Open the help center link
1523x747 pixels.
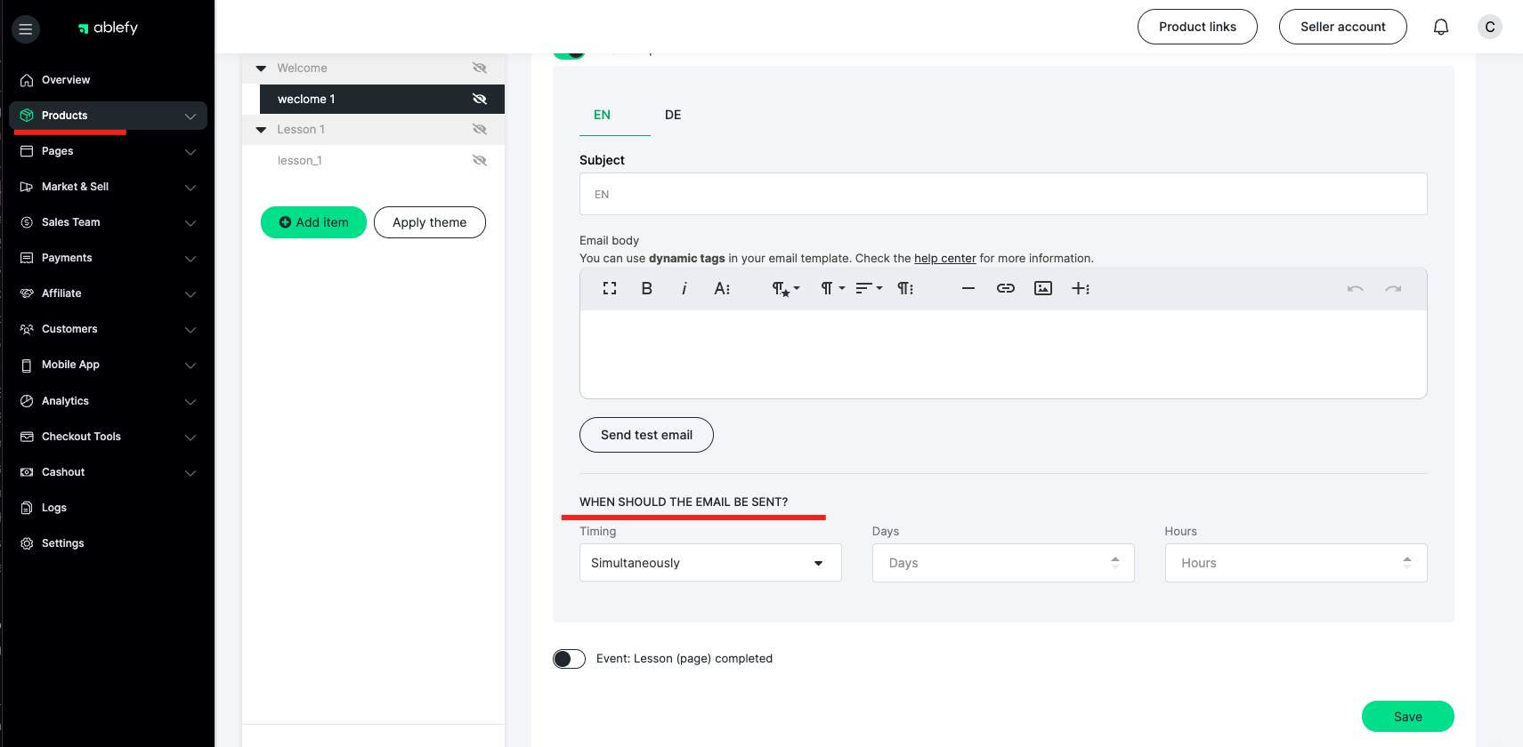(944, 259)
